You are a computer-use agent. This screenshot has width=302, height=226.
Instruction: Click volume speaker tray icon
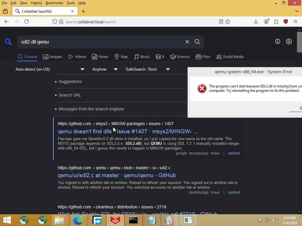click(x=274, y=220)
